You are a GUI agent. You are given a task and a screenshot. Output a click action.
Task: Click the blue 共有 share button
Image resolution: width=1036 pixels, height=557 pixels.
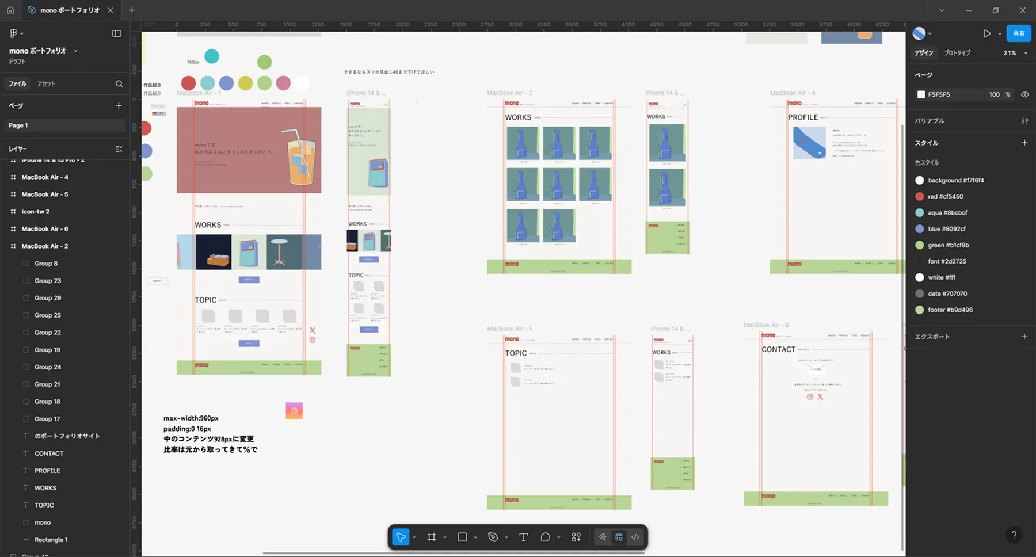pos(1019,33)
